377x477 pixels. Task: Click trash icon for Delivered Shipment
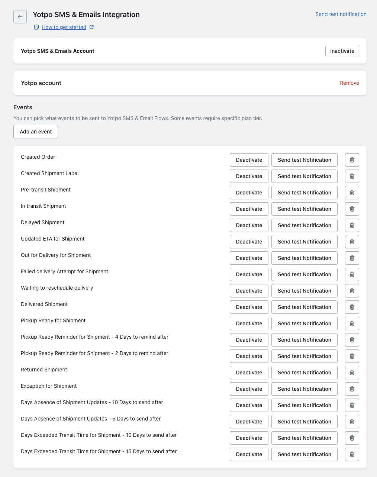coord(352,307)
